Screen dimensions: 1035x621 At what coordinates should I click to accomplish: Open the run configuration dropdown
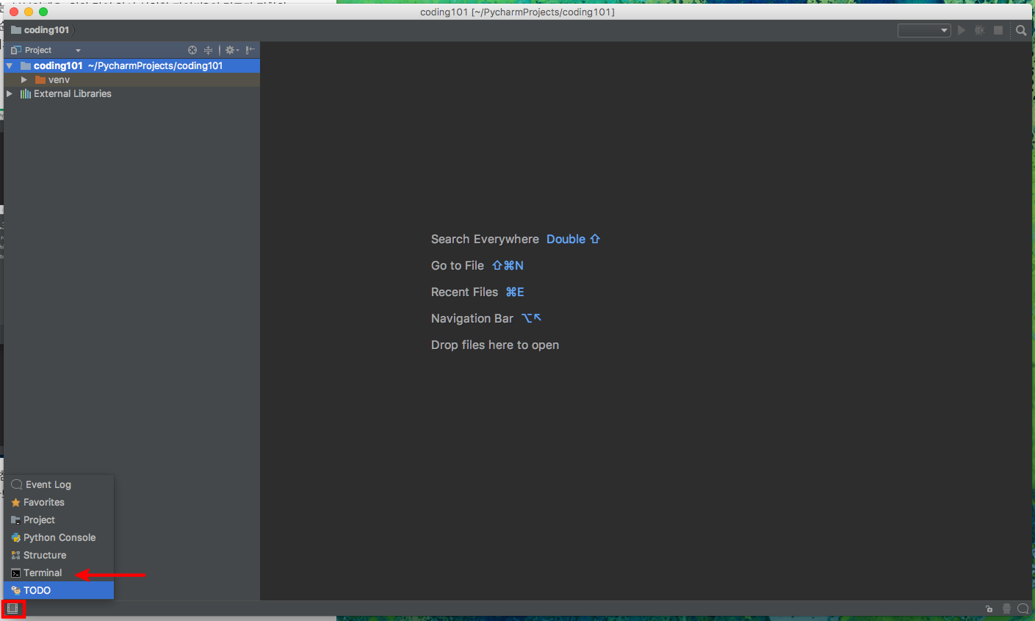pos(924,30)
